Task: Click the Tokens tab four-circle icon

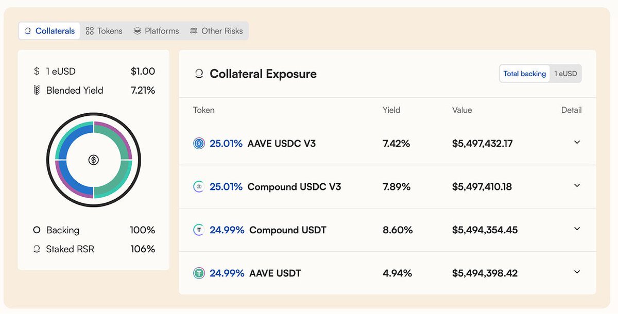Action: click(x=89, y=31)
